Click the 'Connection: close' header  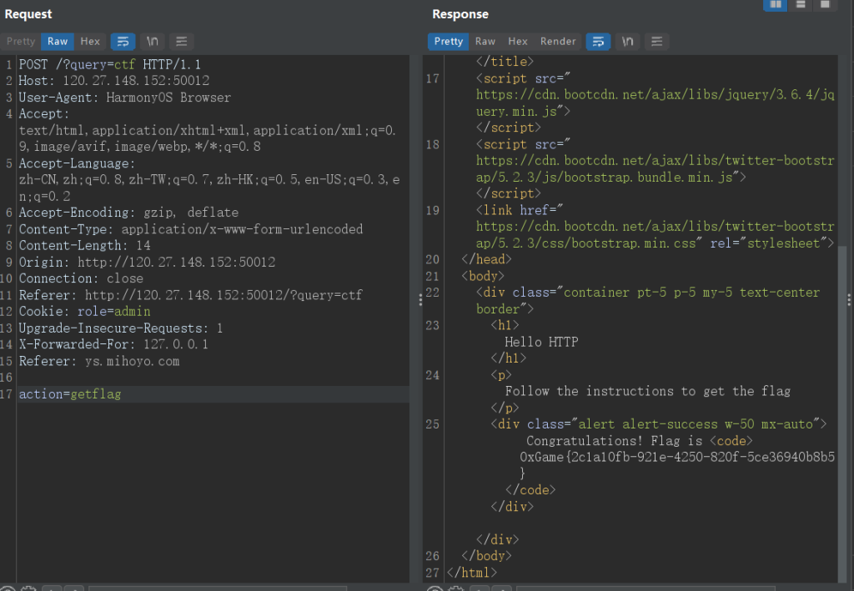(x=81, y=278)
